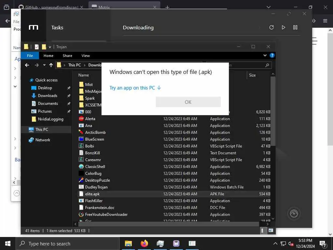Image resolution: width=333 pixels, height=250 pixels.
Task: Click the Explorer vertical scrollbar
Action: (273, 111)
